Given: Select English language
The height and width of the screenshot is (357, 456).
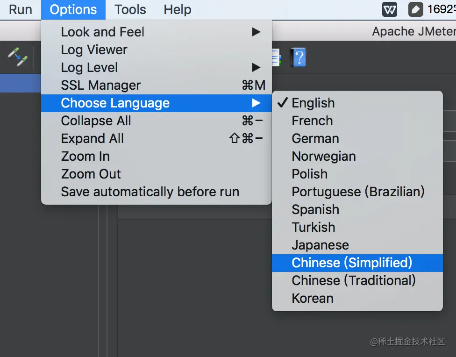Looking at the screenshot, I should [x=357, y=103].
